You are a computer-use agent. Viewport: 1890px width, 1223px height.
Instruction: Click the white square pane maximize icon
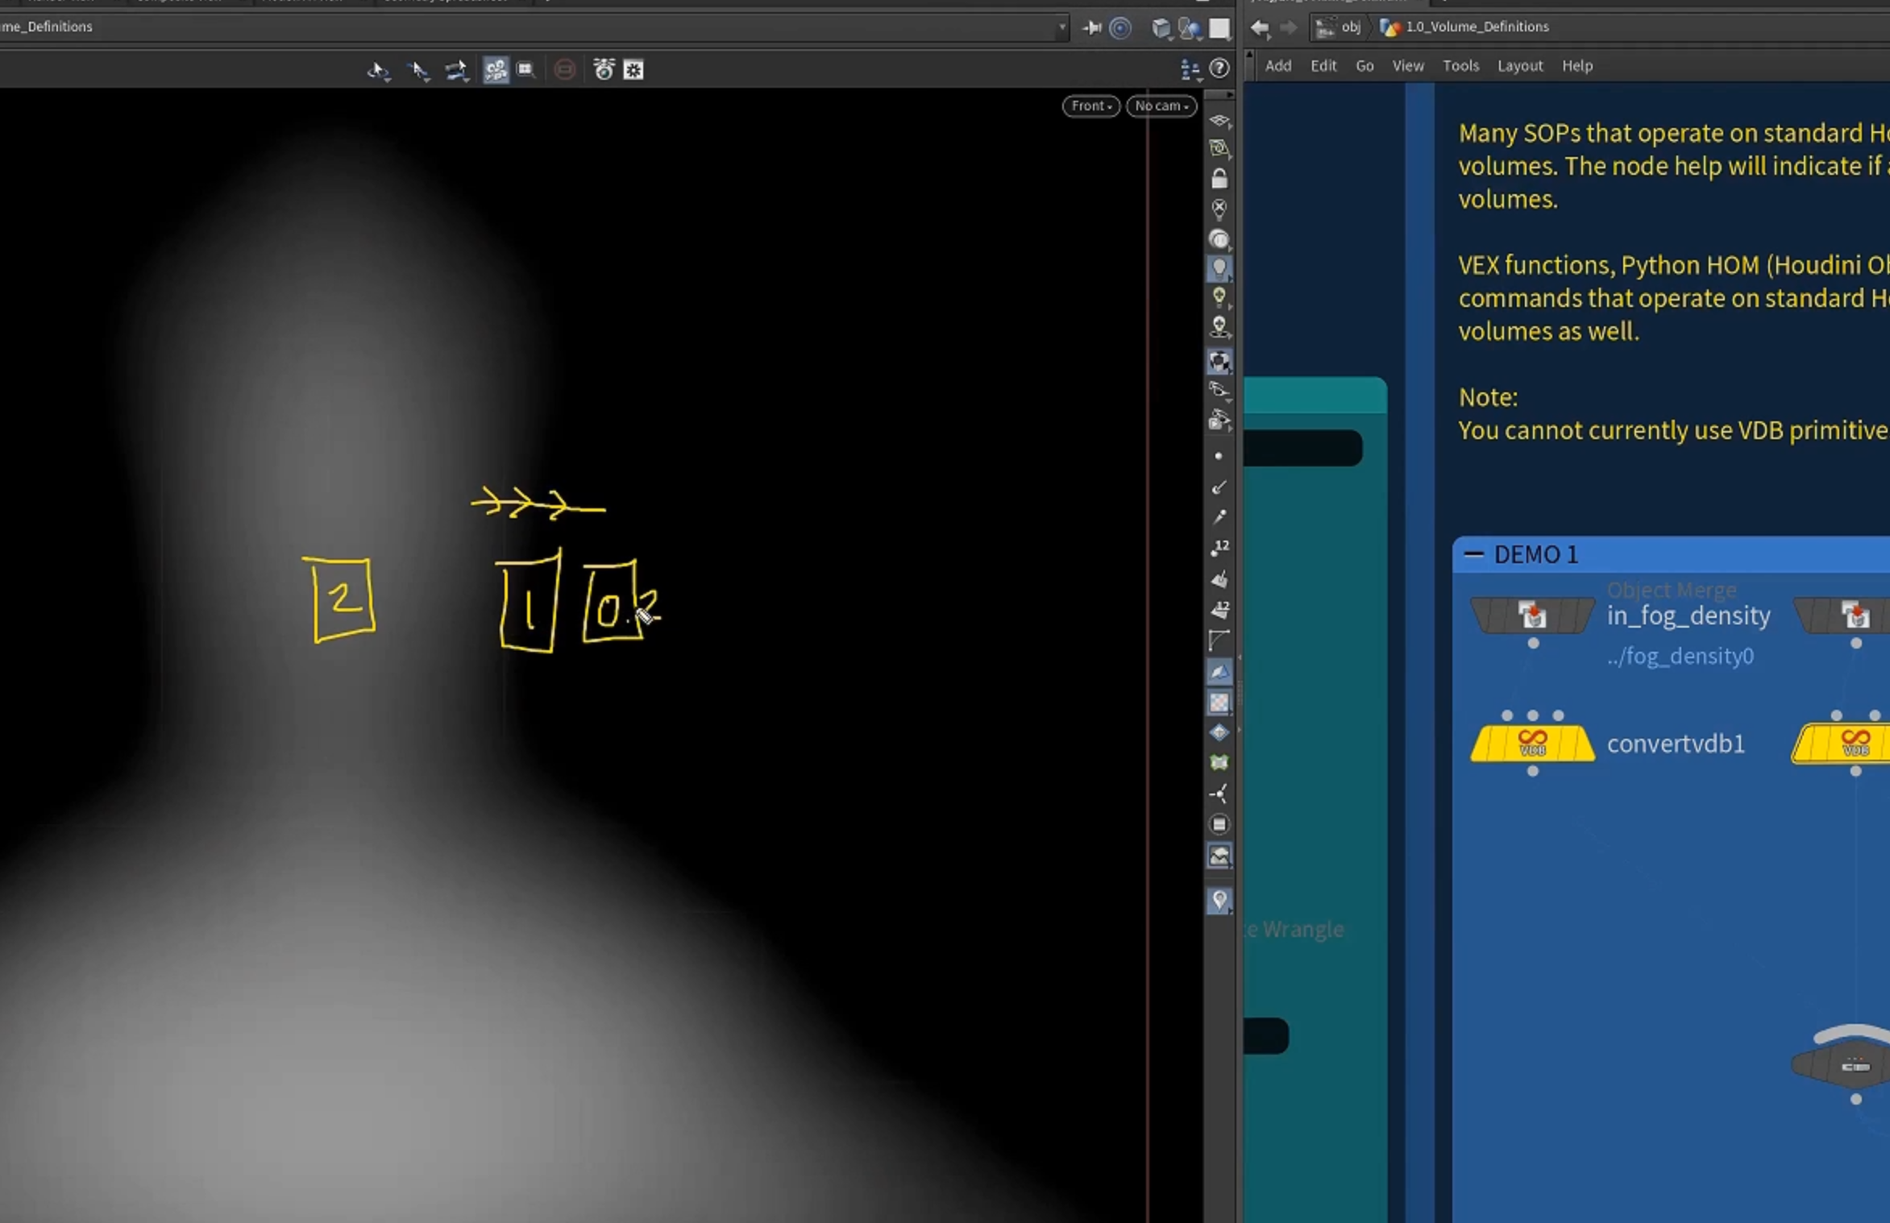coord(1220,28)
